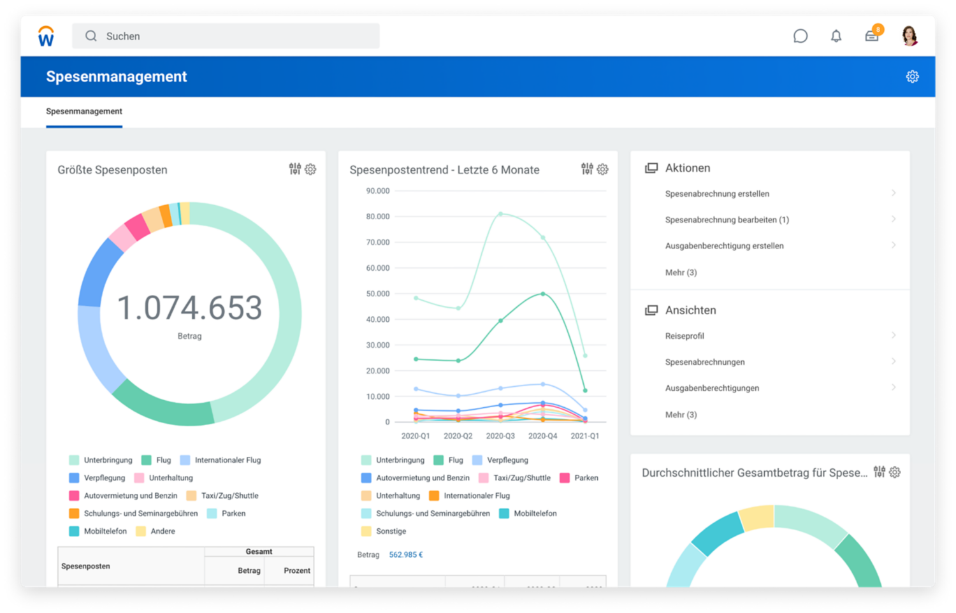Click the Ansichten section icon
This screenshot has height=613, width=956.
pos(651,310)
